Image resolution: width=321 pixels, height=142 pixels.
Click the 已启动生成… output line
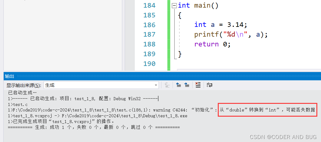pyautogui.click(x=22, y=93)
